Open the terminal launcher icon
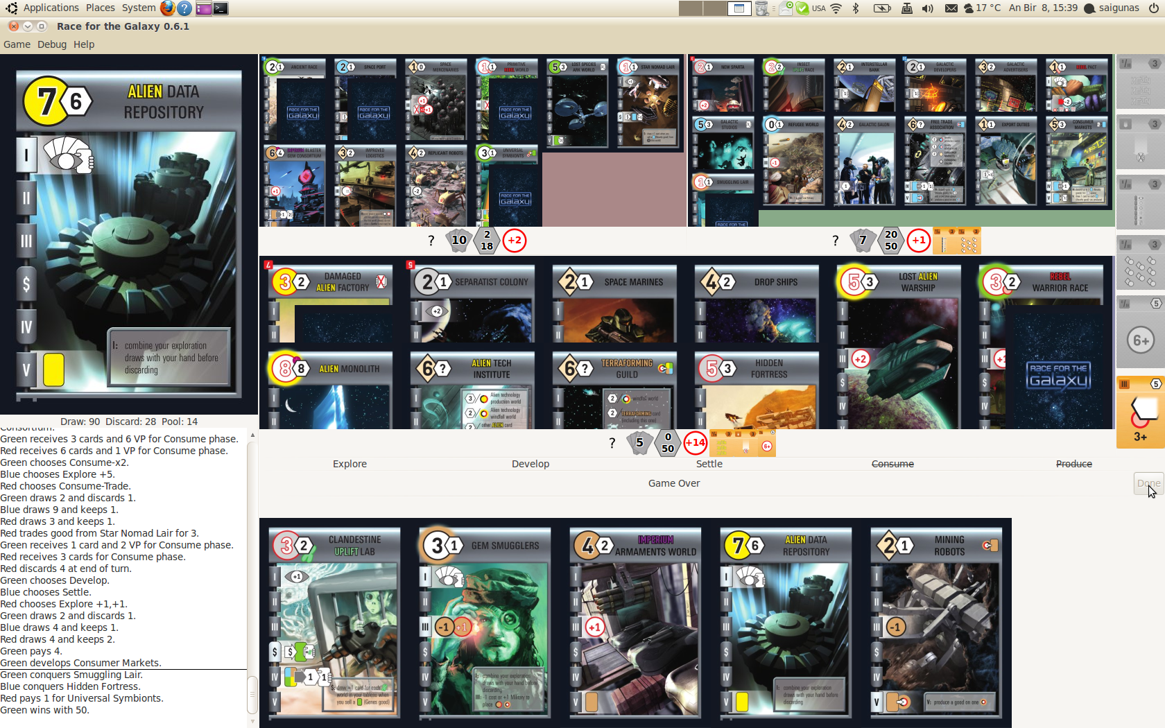The height and width of the screenshot is (728, 1165). coord(221,8)
